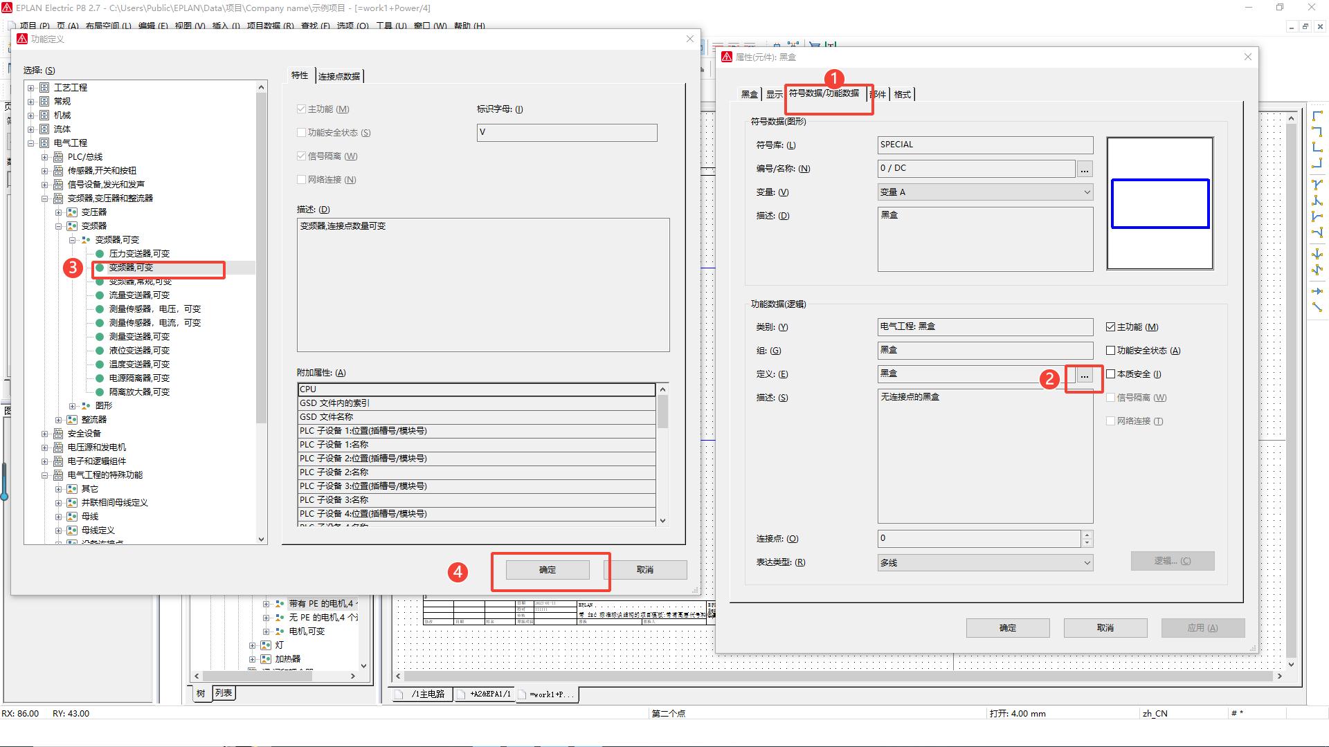Click the 定义 browse button

[1085, 376]
